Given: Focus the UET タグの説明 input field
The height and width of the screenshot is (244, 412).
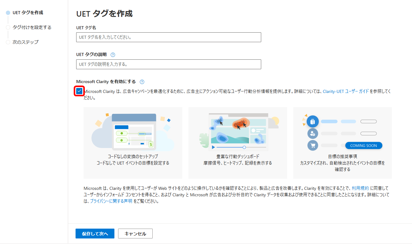Looking at the screenshot, I should pyautogui.click(x=169, y=64).
